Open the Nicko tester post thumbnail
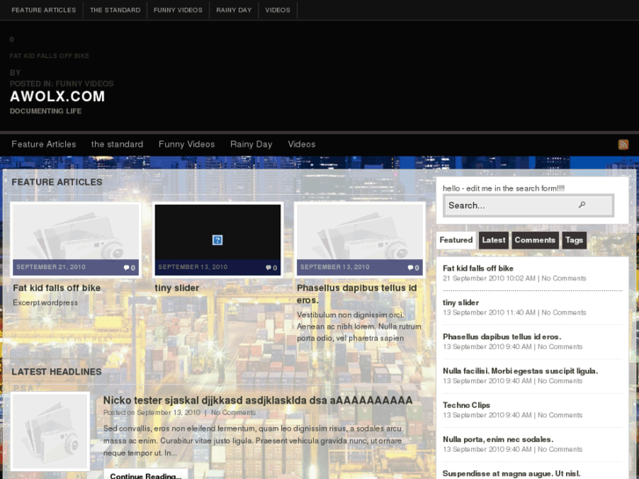This screenshot has height=479, width=639. (x=50, y=432)
